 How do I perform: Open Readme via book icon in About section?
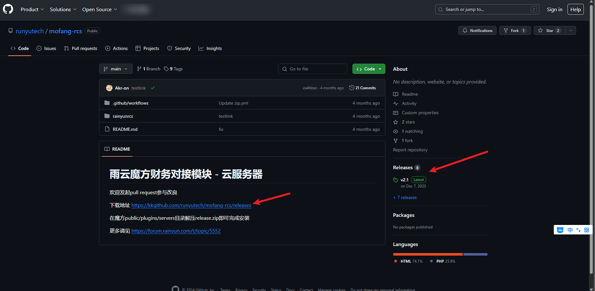point(395,94)
